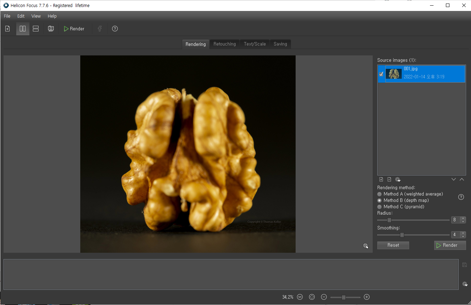Click the save output icon beside the bottom panel
The image size is (471, 305).
tap(465, 265)
